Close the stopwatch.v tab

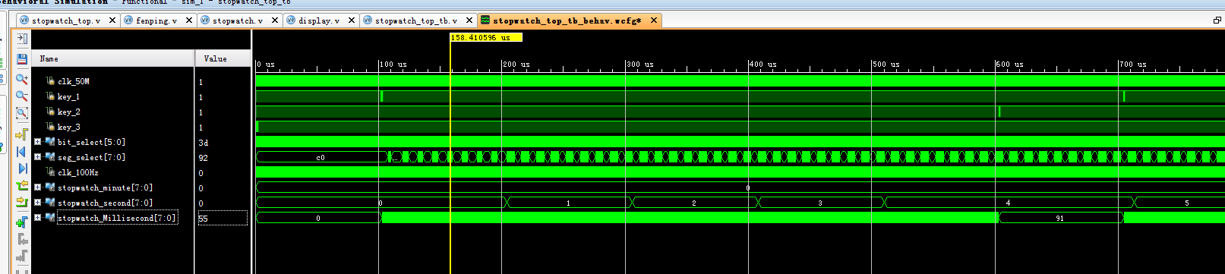[x=275, y=20]
